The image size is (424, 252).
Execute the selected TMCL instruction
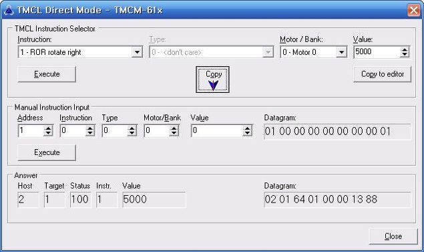coord(47,74)
